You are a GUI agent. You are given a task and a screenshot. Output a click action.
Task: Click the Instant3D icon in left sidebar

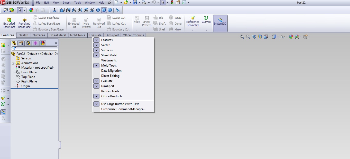click(3, 112)
